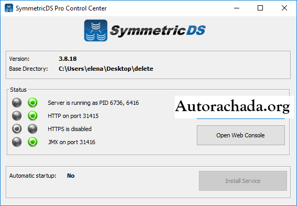Screen dimensions: 297x206
Task: Click the SymmetricDS Pro Control Center window title
Action: pyautogui.click(x=61, y=8)
